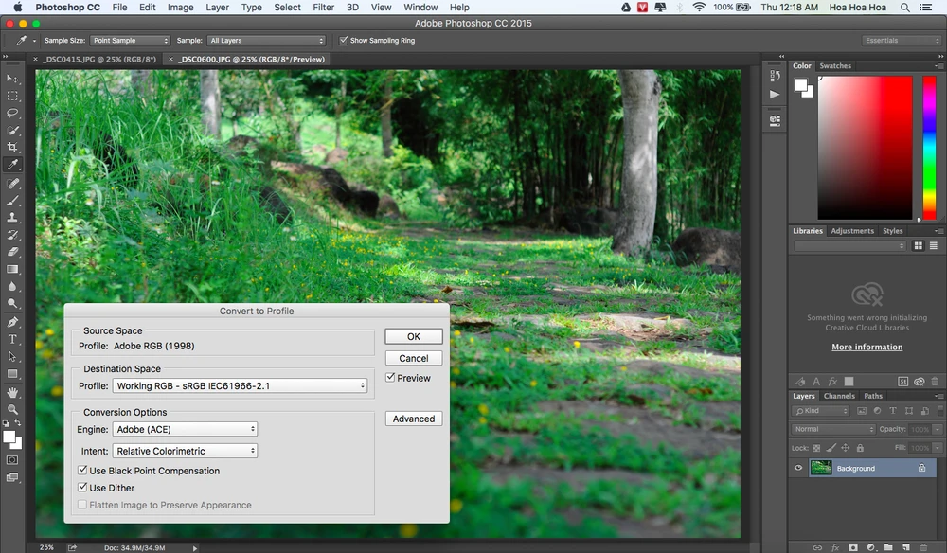Open the Filter menu

point(323,8)
